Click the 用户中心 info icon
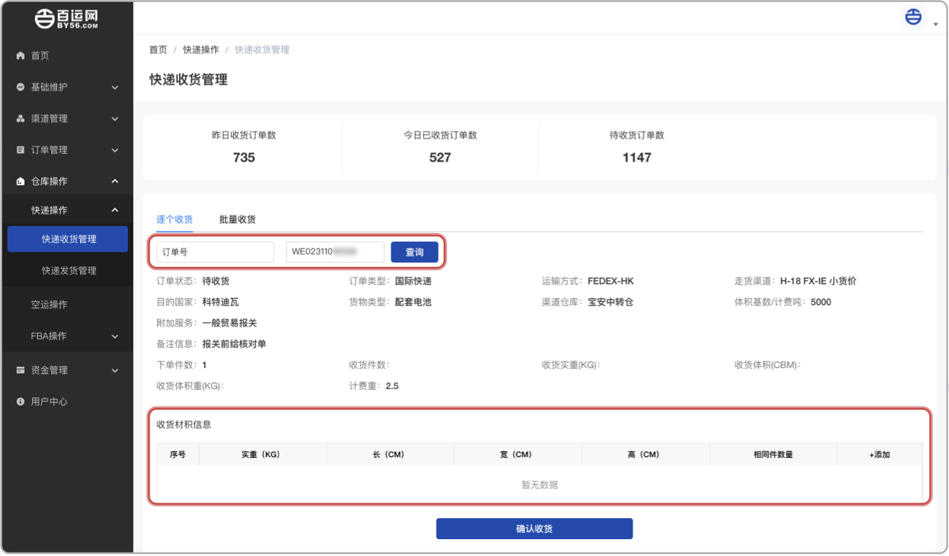 20,402
